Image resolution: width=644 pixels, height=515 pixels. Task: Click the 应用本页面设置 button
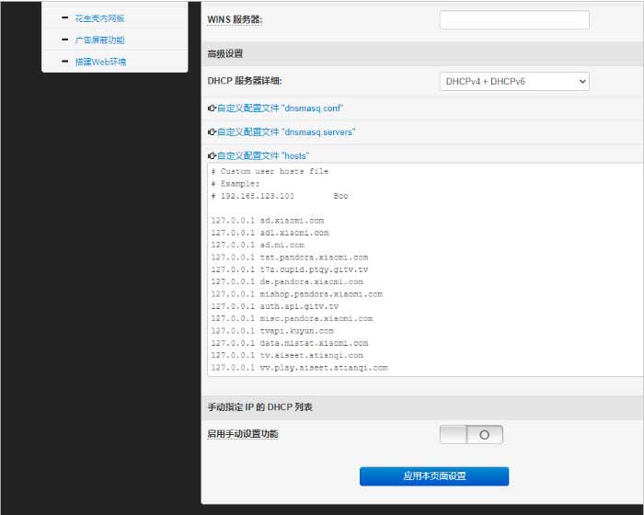pos(434,476)
